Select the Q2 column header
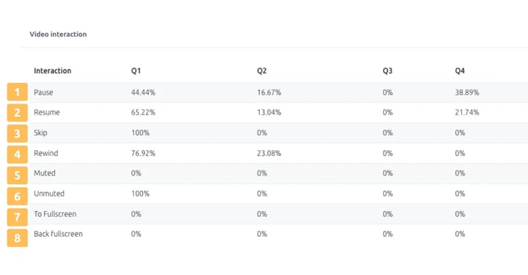Screen dimensions: 528x275 pyautogui.click(x=261, y=71)
